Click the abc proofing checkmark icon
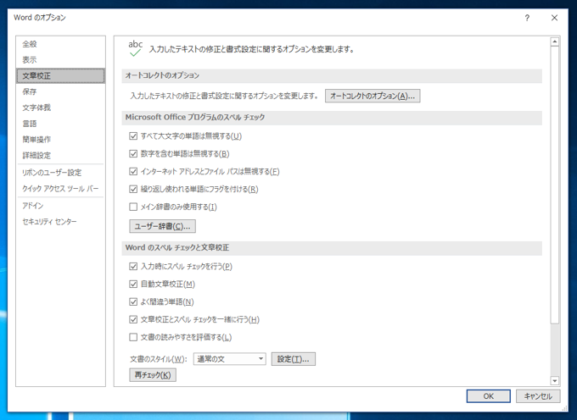 135,48
